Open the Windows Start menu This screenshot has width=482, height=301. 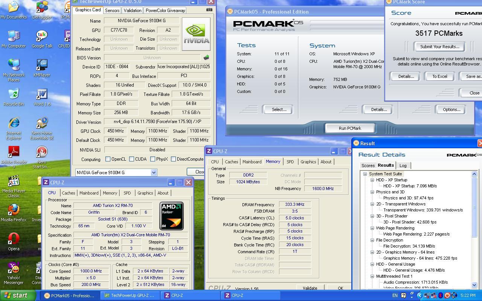(x=18, y=295)
